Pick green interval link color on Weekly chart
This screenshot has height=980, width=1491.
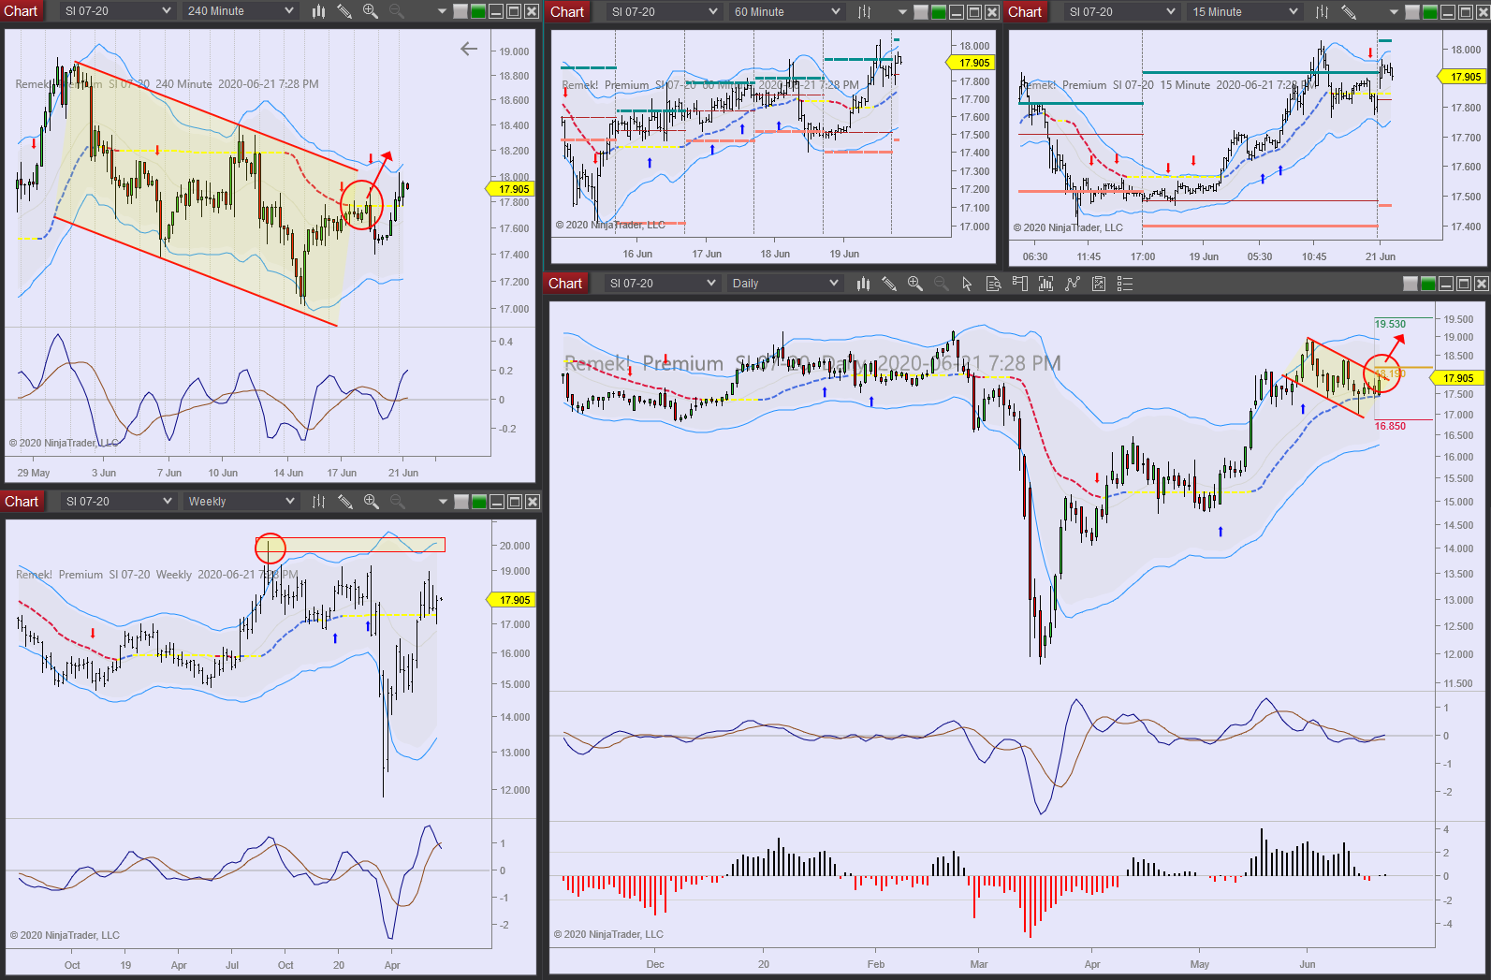479,502
